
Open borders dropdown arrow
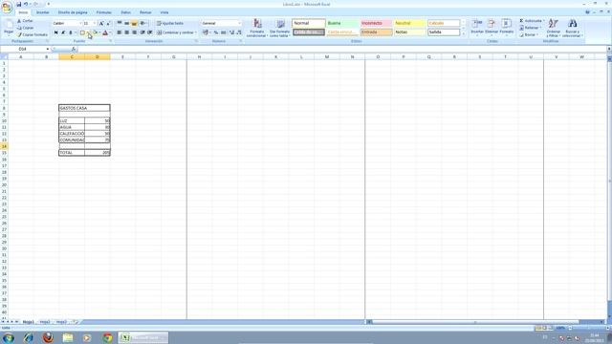coord(88,32)
